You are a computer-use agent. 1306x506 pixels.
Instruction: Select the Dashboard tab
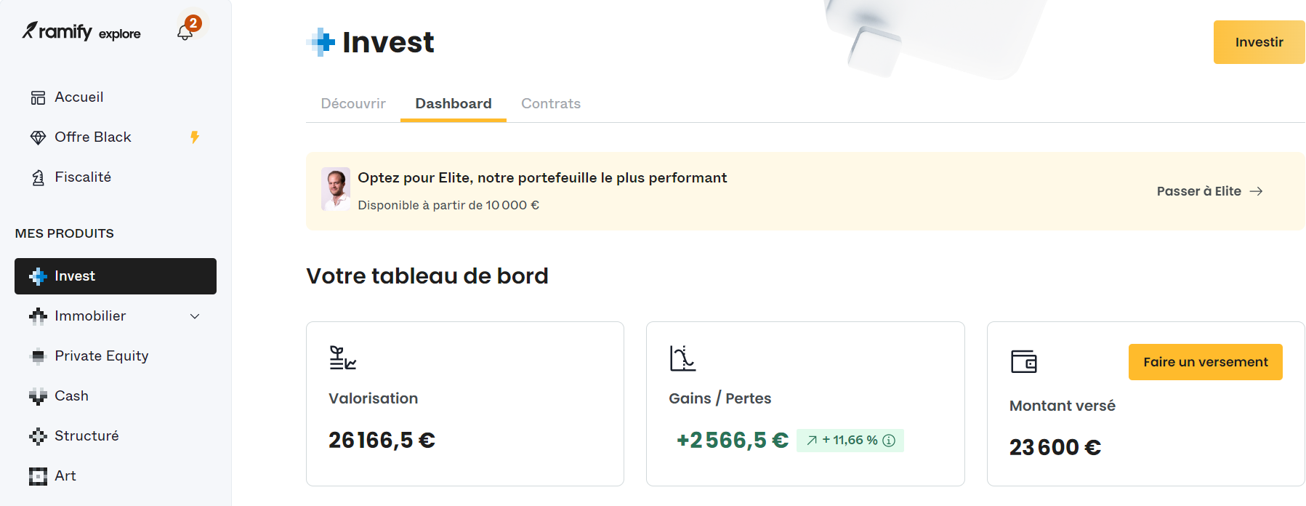pyautogui.click(x=454, y=104)
